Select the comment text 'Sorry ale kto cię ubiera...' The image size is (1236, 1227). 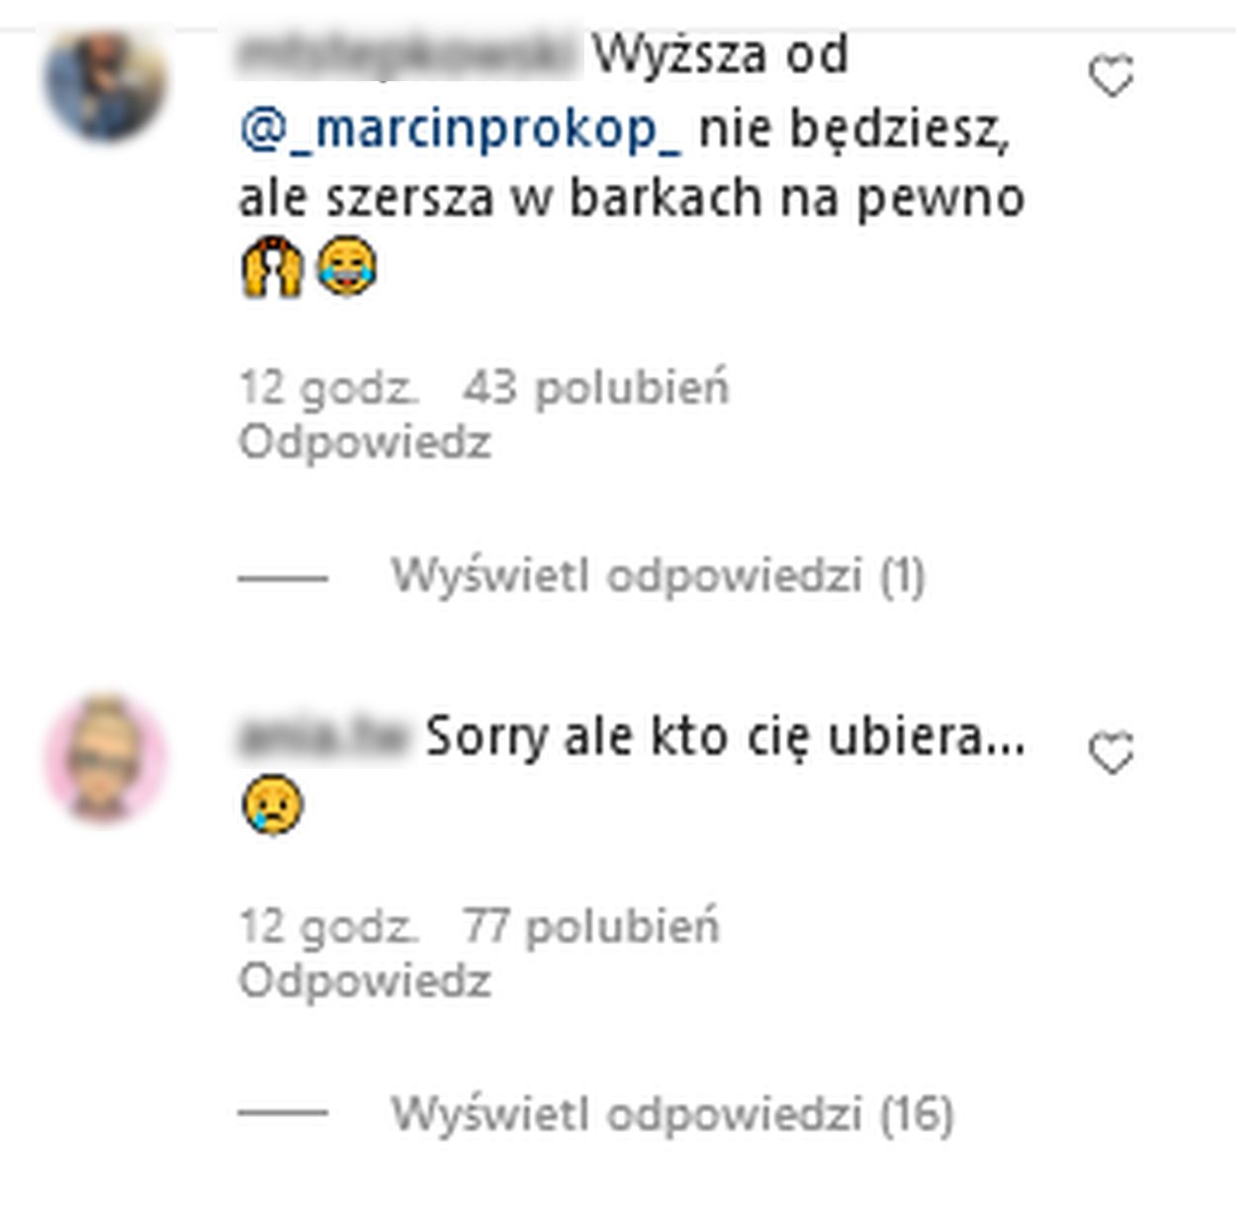pos(725,737)
